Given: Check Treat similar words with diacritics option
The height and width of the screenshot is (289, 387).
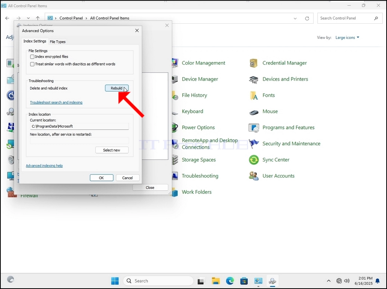Looking at the screenshot, I should (x=32, y=64).
